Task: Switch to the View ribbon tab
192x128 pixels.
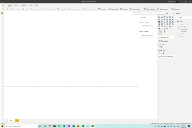Action: [x=31, y=5]
